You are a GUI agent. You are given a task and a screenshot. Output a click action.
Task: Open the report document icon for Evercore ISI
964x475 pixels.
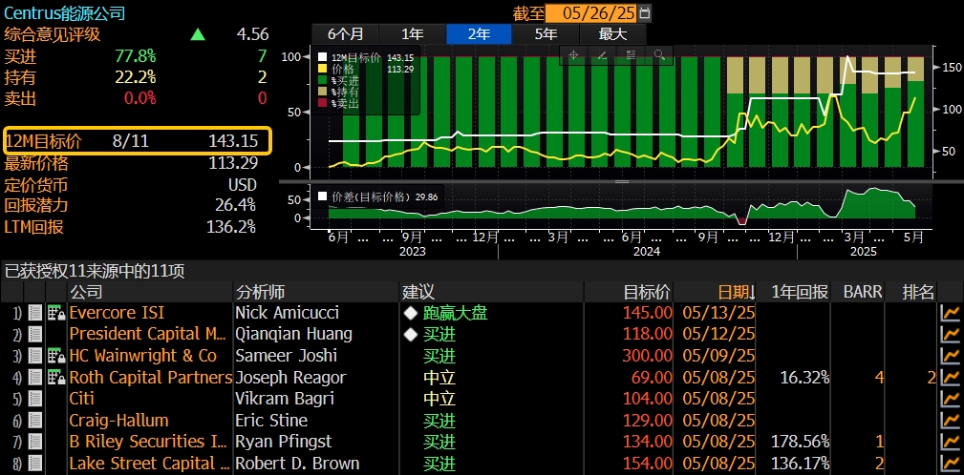point(35,313)
